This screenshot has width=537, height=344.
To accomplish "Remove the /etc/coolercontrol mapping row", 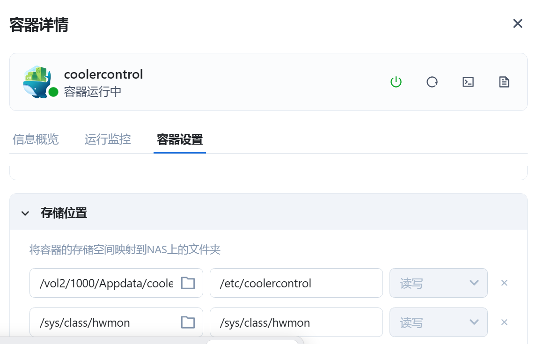I will pos(504,283).
